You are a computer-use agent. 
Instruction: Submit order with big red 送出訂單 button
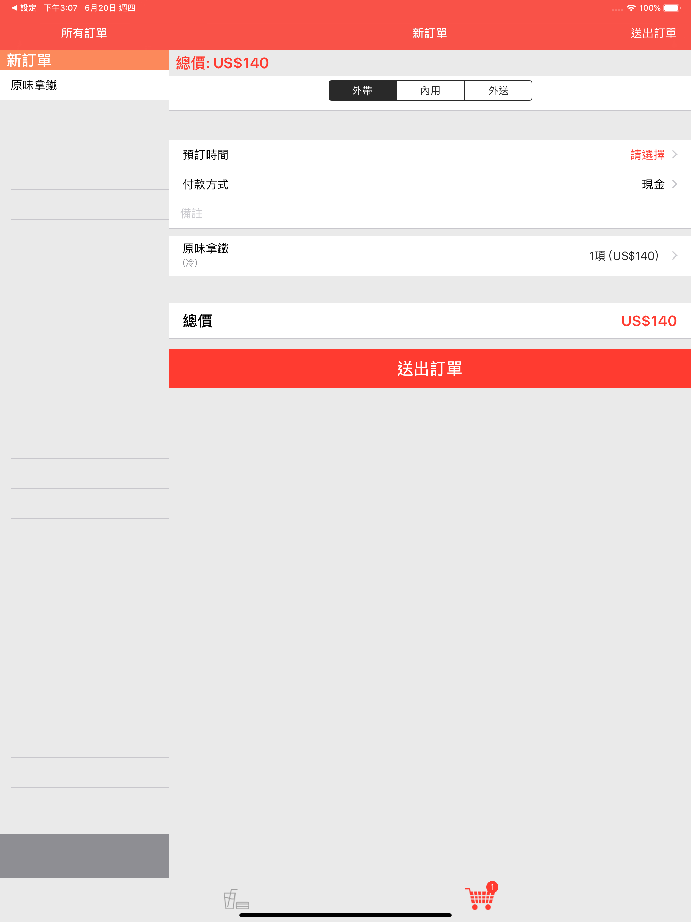(430, 369)
